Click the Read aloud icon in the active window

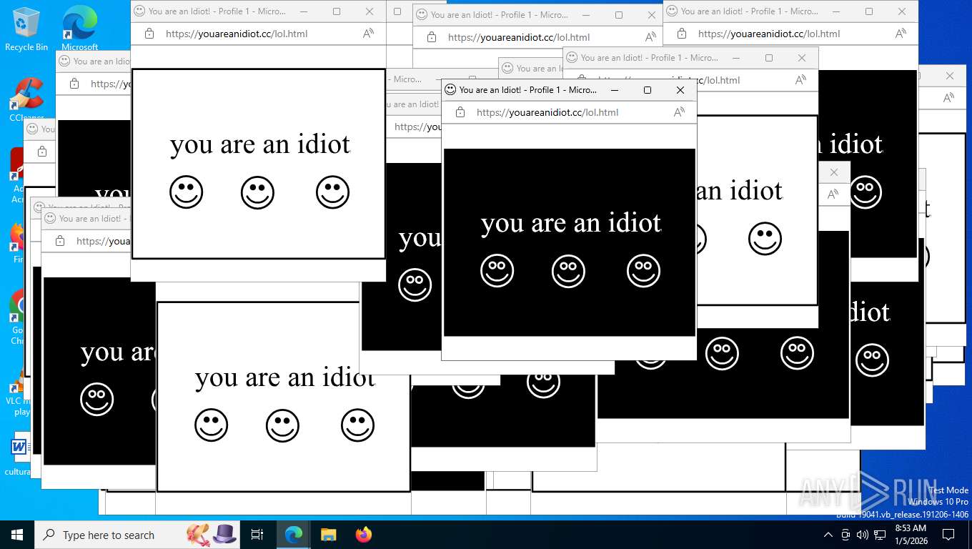(679, 112)
